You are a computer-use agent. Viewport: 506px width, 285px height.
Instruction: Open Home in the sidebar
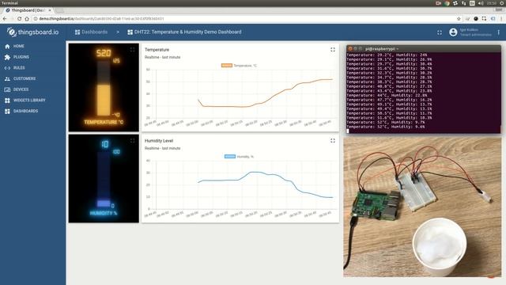pos(32,46)
